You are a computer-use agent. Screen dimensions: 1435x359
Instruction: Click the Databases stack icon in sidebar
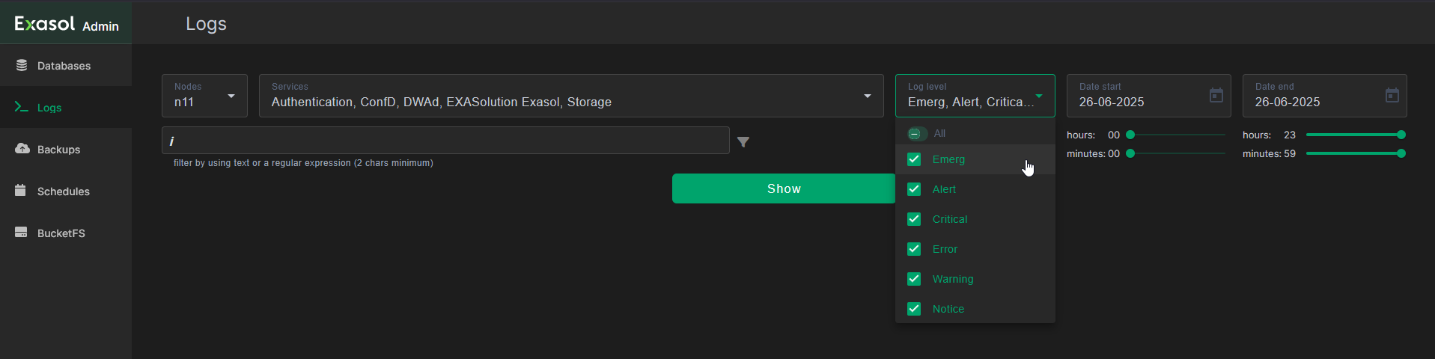point(22,66)
